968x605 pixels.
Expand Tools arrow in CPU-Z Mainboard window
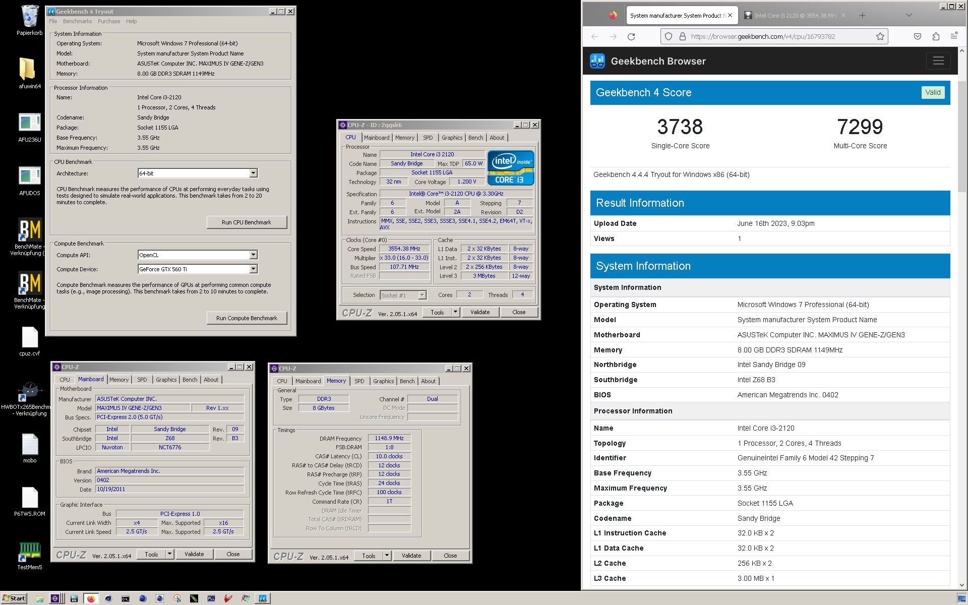(x=170, y=554)
